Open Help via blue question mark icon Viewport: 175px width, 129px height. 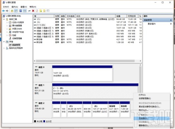21,11
